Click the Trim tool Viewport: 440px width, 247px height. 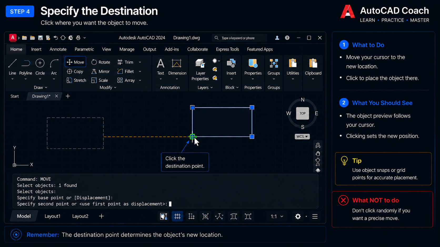[x=125, y=62]
